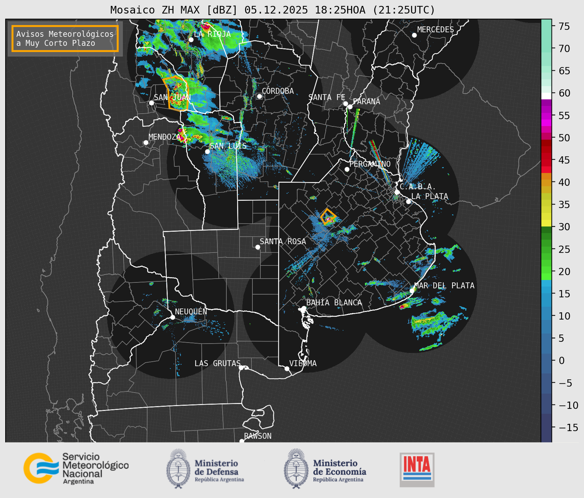The height and width of the screenshot is (498, 584).
Task: Click the 30 label on color scale
Action: [564, 227]
